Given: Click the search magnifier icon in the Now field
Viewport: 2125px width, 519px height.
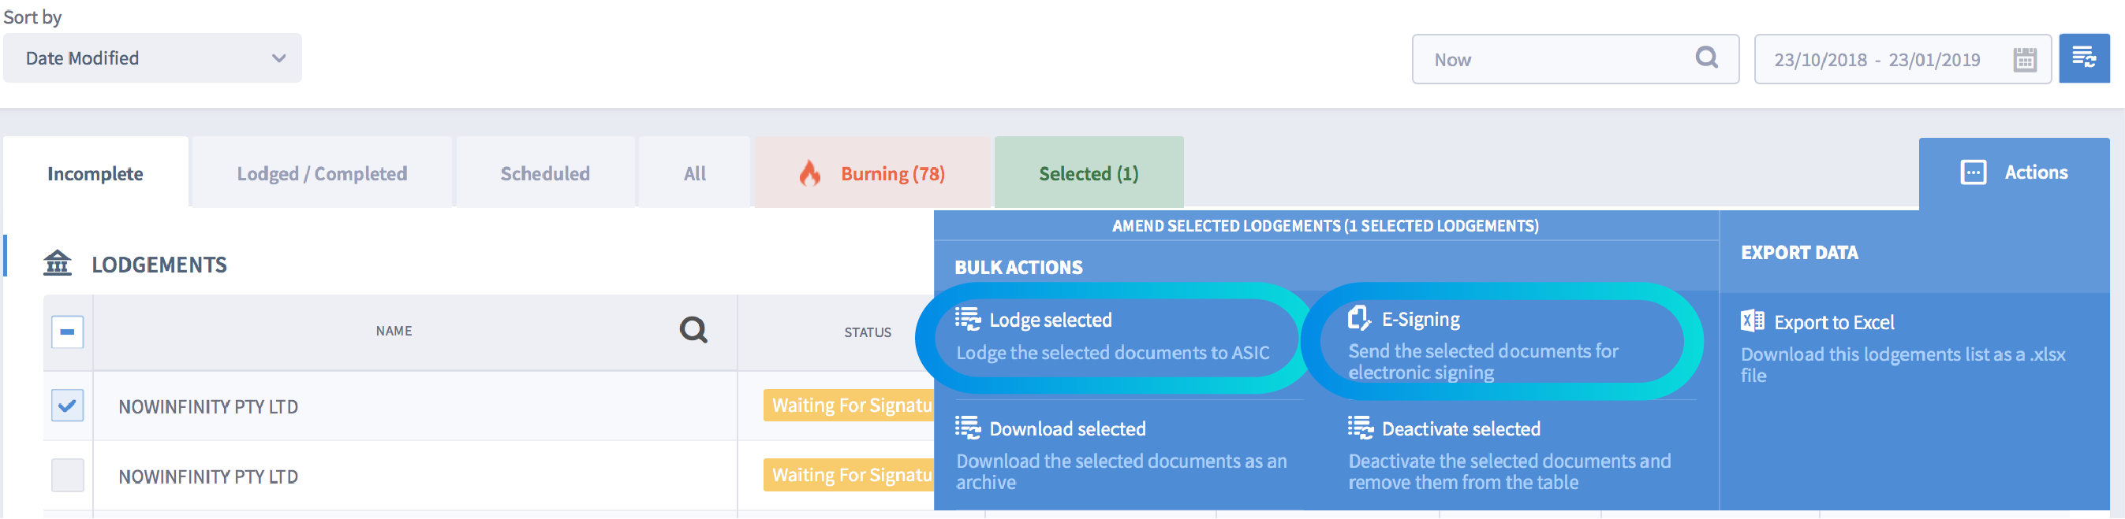Looking at the screenshot, I should (x=1707, y=58).
